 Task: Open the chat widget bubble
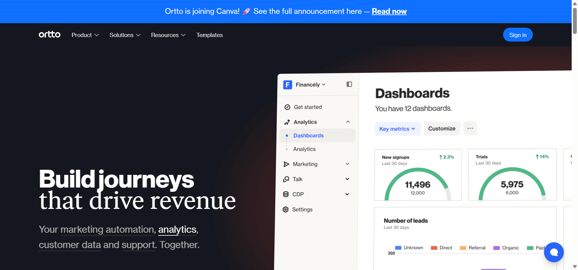click(x=554, y=252)
